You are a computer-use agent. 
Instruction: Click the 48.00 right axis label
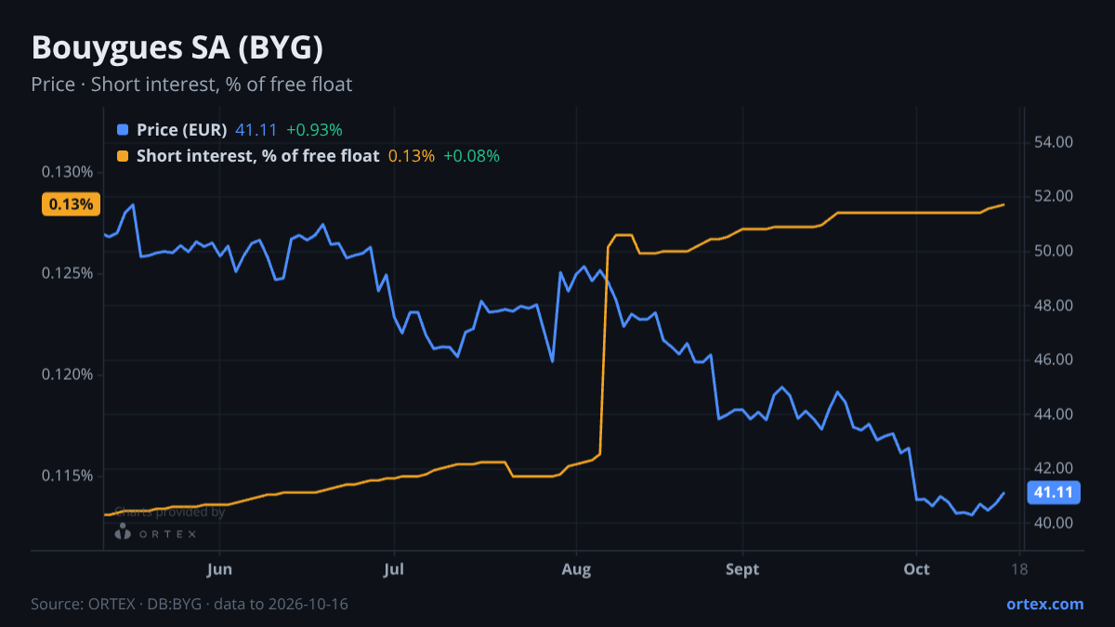[1054, 306]
